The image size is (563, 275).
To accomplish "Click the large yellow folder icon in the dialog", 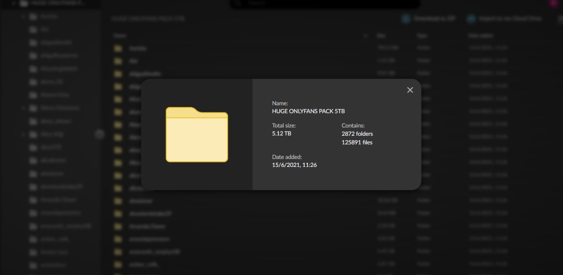I will (197, 134).
